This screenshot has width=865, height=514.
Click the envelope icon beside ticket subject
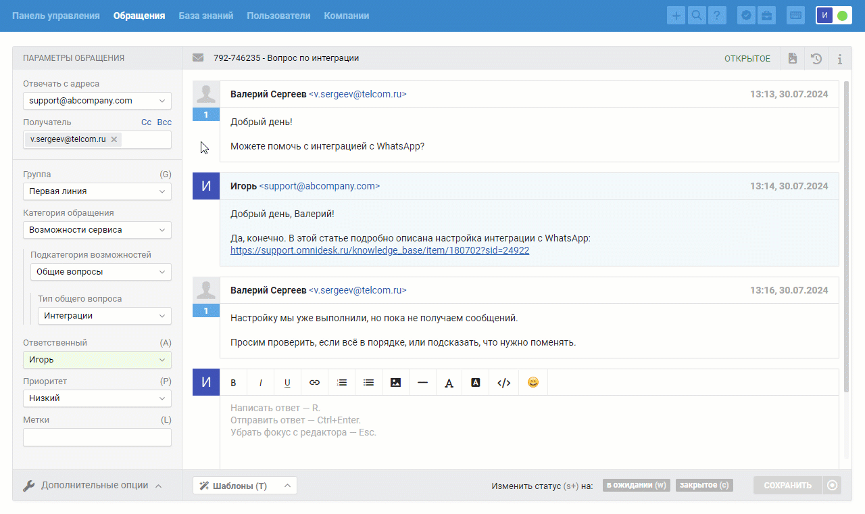point(198,58)
